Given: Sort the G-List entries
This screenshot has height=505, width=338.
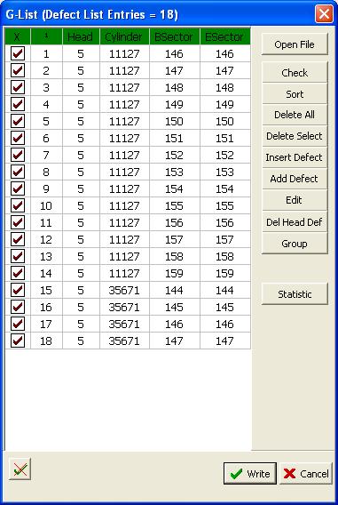Looking at the screenshot, I should [295, 93].
